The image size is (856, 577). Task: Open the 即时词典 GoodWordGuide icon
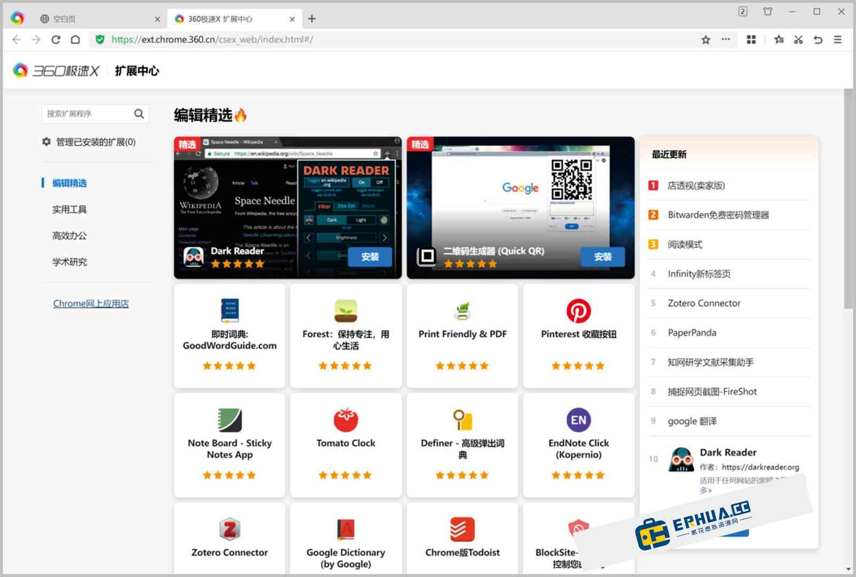click(230, 310)
